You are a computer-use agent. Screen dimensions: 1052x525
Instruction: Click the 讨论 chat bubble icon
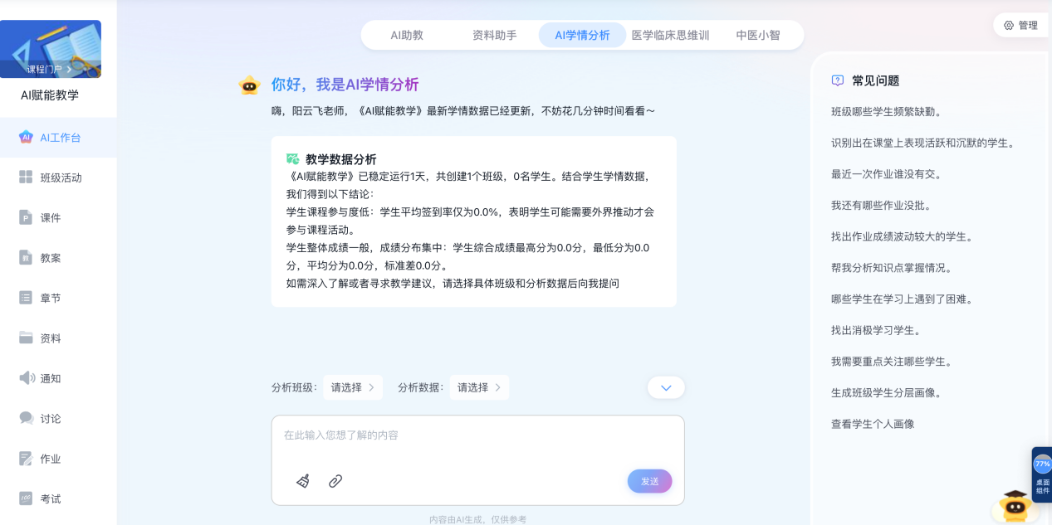pyautogui.click(x=27, y=418)
